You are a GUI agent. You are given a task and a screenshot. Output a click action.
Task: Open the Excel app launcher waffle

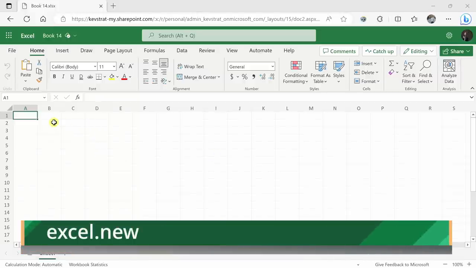pos(9,35)
